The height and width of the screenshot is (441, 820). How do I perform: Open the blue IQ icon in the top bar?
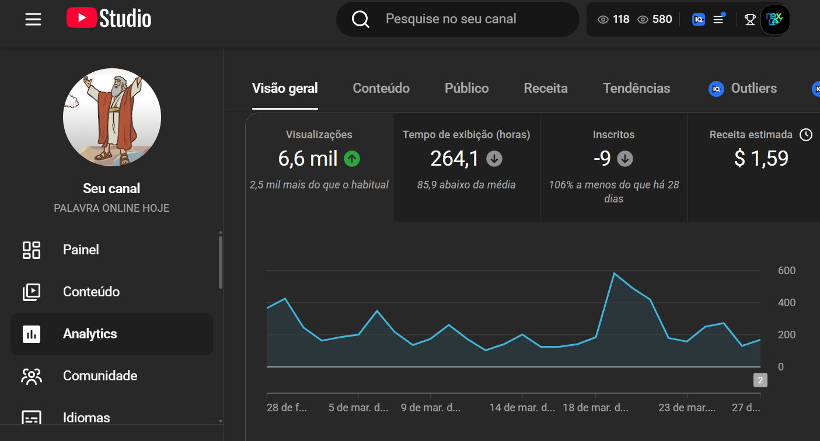699,19
